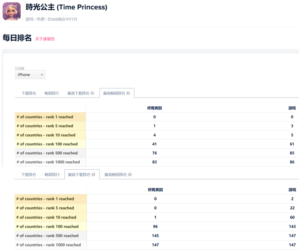Click the 关于该报告 pink link
This screenshot has width=301, height=252.
pyautogui.click(x=45, y=39)
